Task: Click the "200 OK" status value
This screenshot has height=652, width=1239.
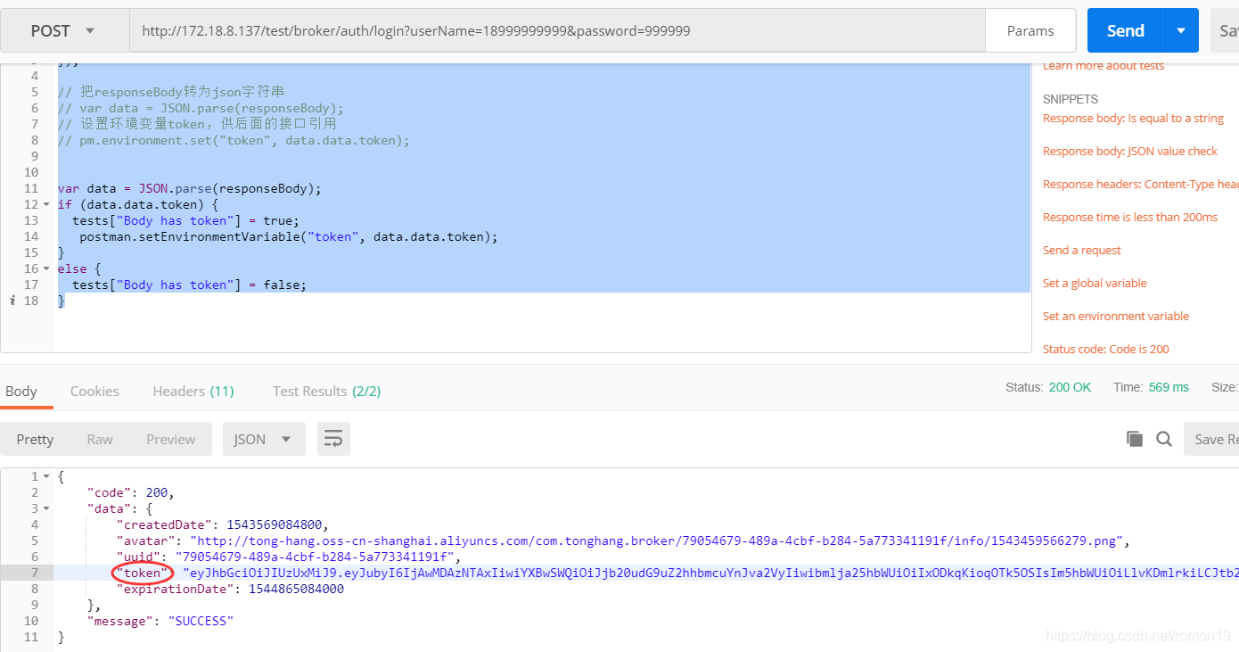Action: [x=1070, y=387]
